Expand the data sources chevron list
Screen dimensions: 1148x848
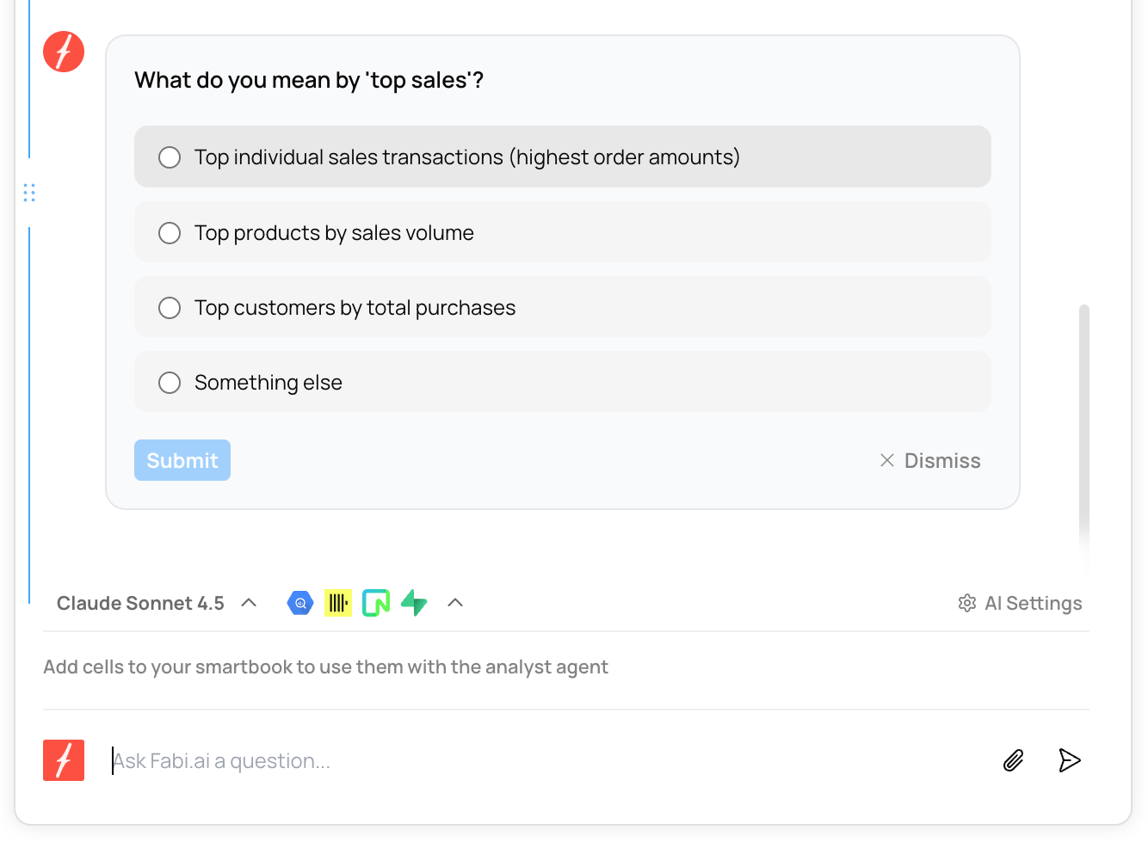455,603
